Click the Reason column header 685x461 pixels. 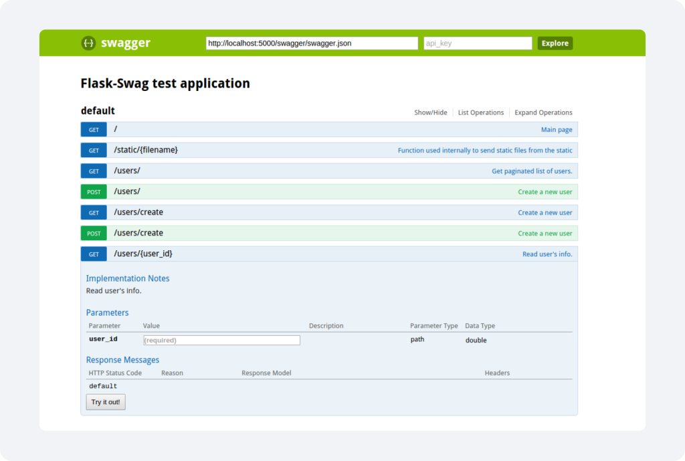click(x=172, y=373)
